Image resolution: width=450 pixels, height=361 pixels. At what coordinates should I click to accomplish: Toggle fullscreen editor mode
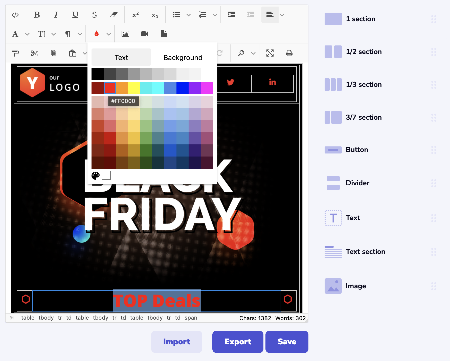(x=270, y=53)
